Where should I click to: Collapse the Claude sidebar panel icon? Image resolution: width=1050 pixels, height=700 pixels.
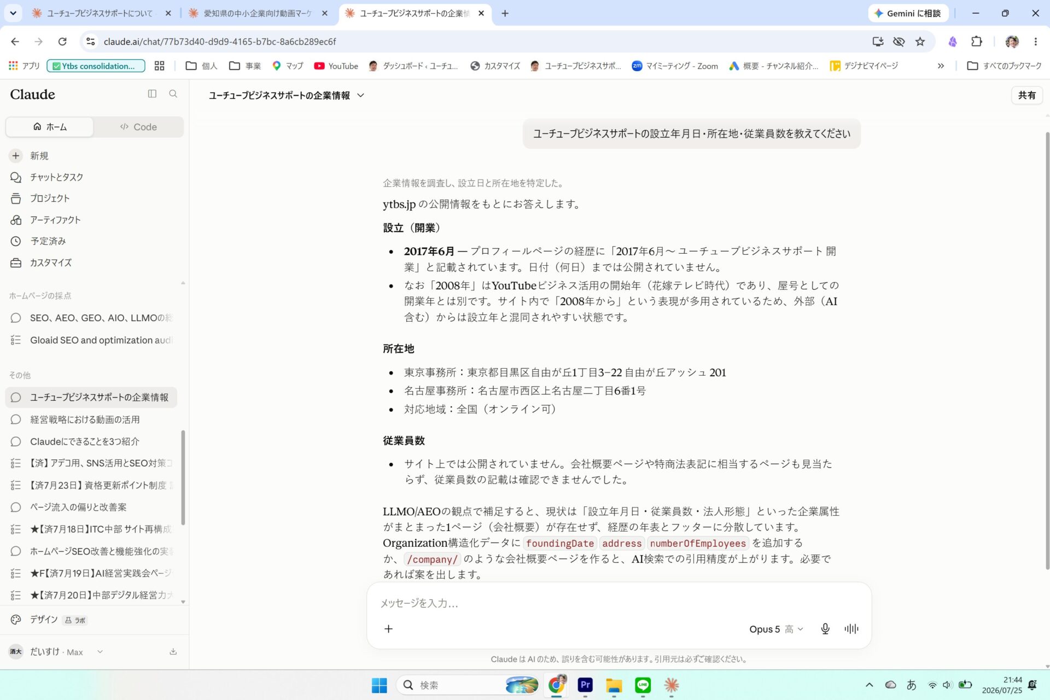[x=152, y=94]
